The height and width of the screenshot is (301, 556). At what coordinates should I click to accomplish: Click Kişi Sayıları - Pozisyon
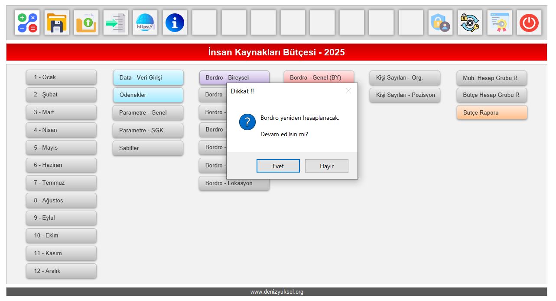(x=405, y=95)
